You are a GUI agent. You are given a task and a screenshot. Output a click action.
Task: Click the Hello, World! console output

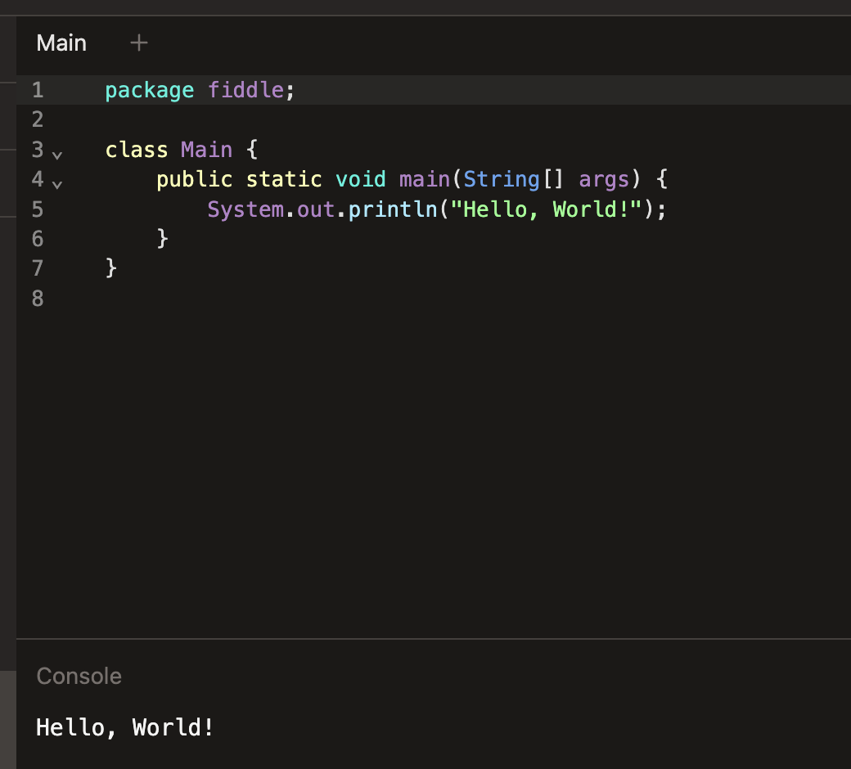(x=125, y=727)
